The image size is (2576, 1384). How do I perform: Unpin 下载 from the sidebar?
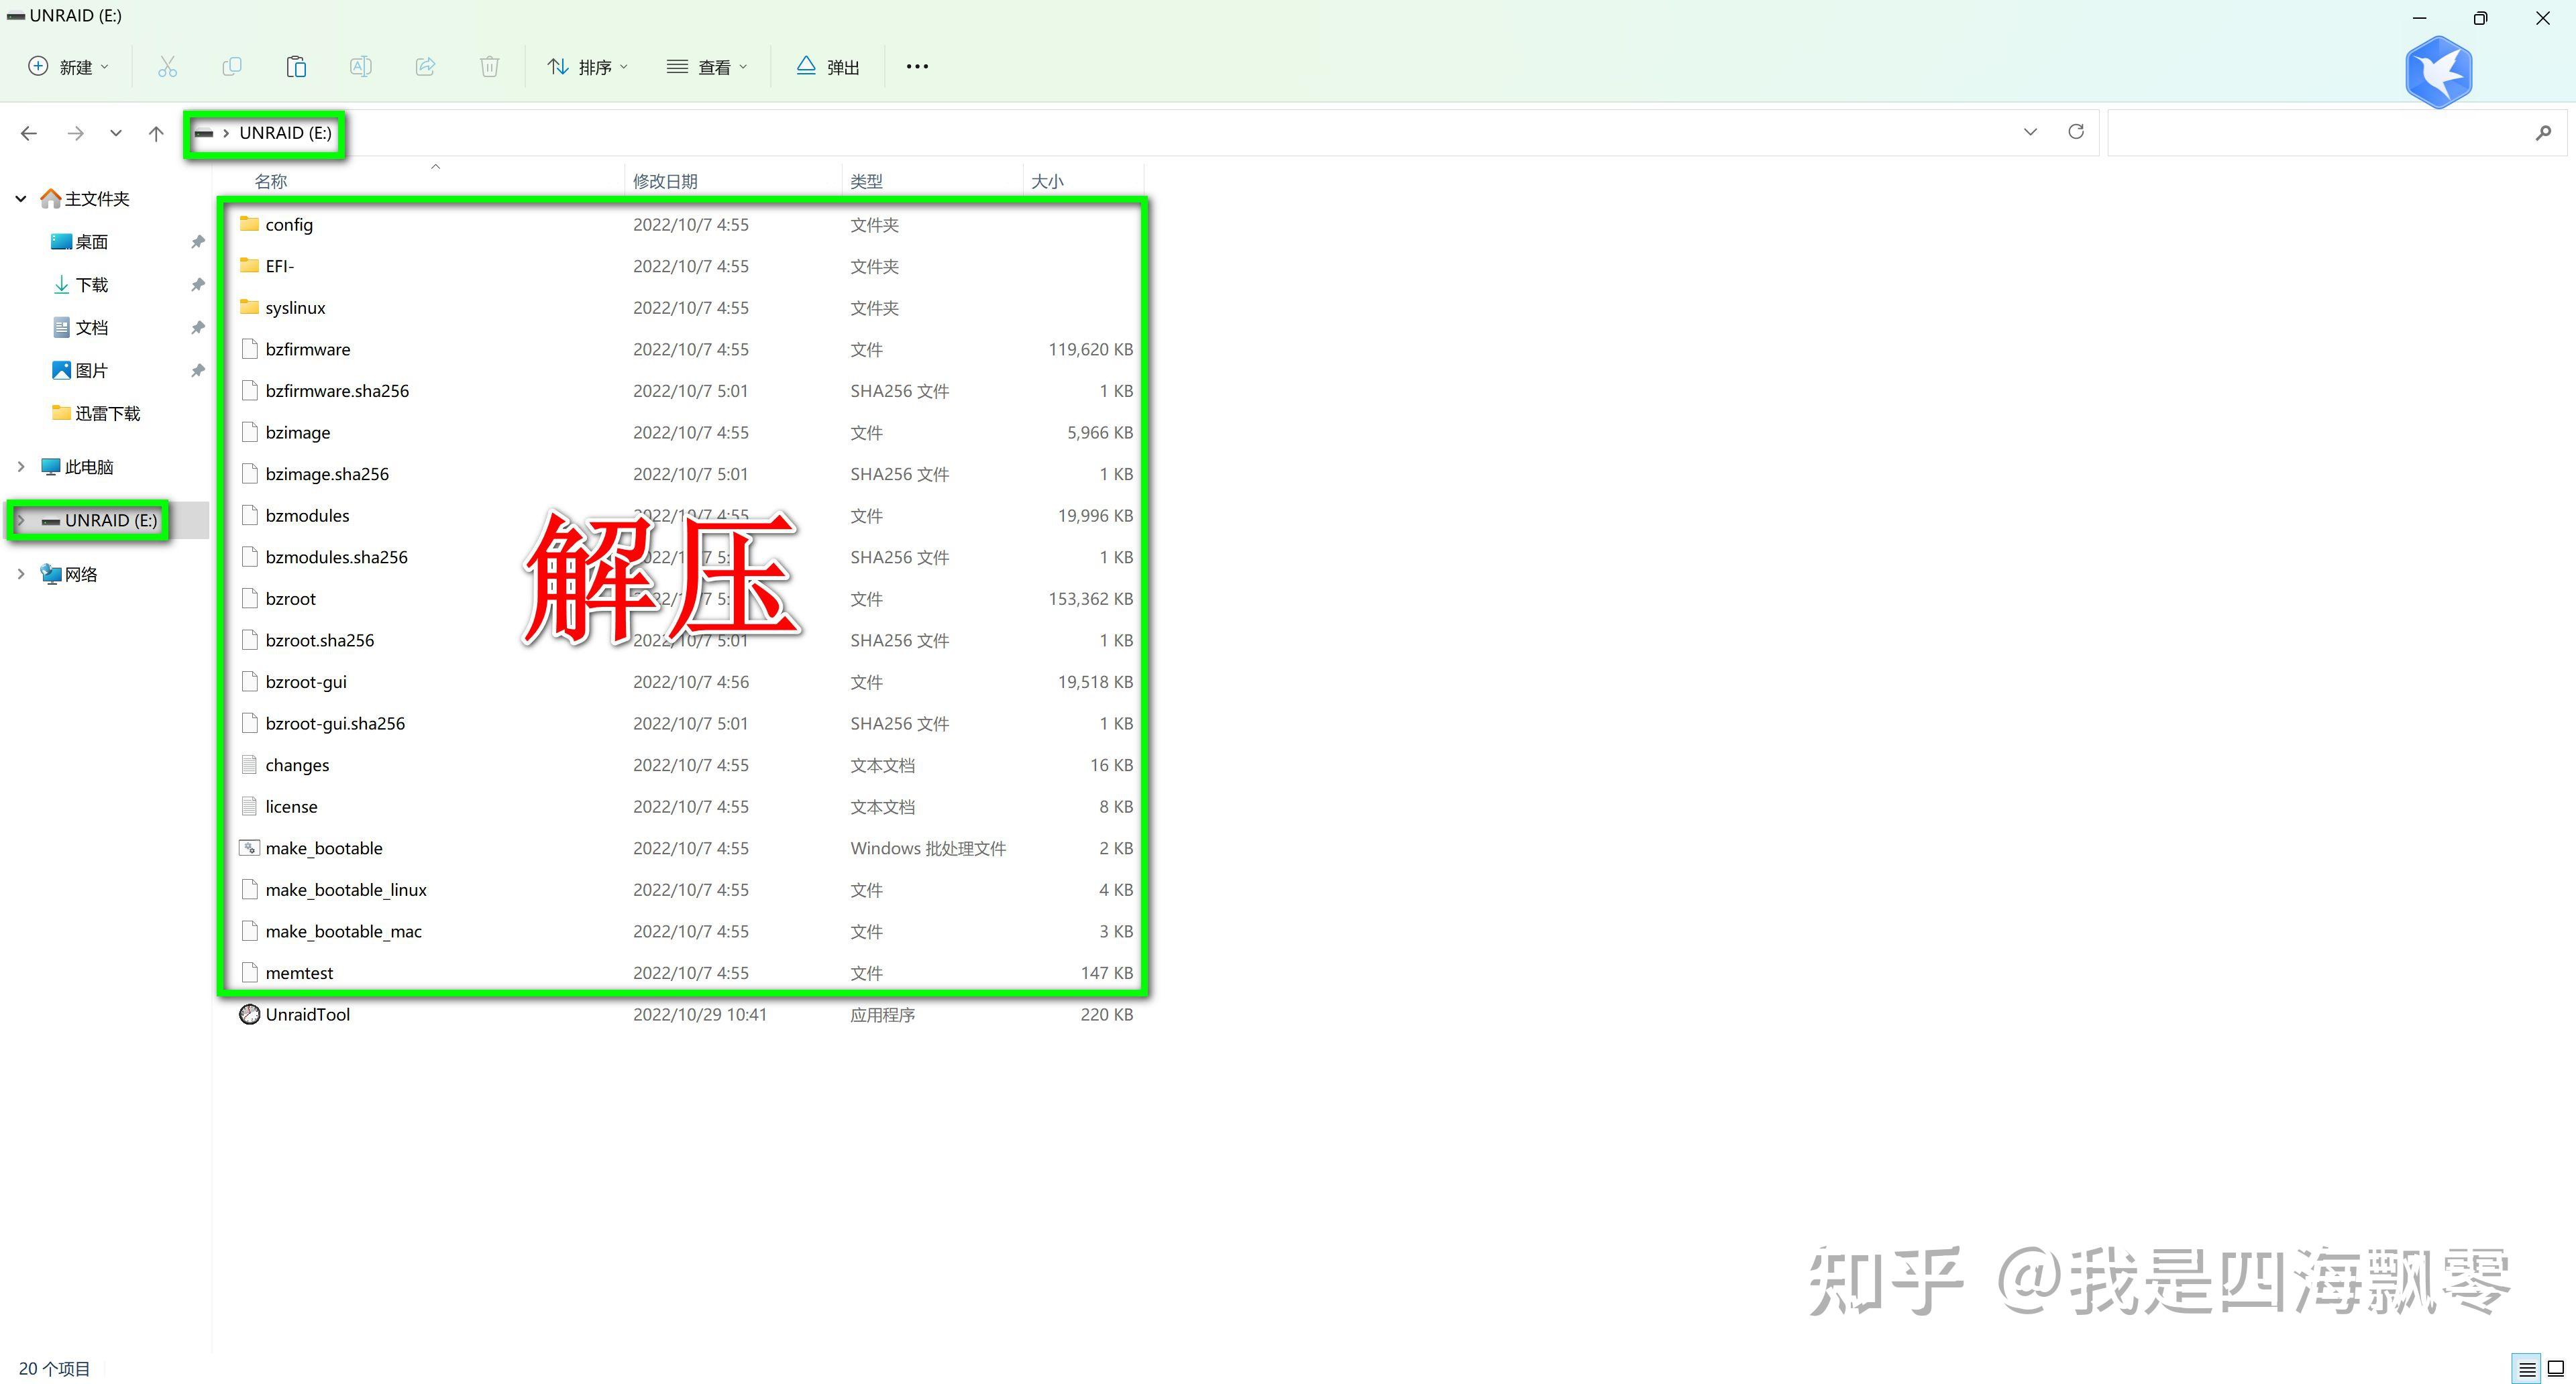197,284
